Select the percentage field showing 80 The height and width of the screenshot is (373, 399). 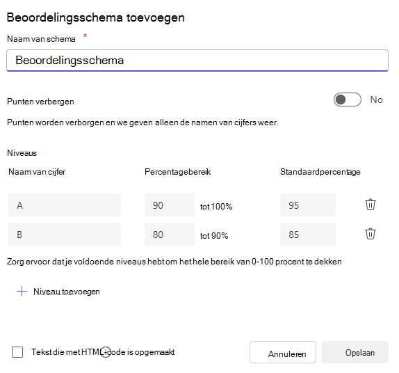[170, 234]
